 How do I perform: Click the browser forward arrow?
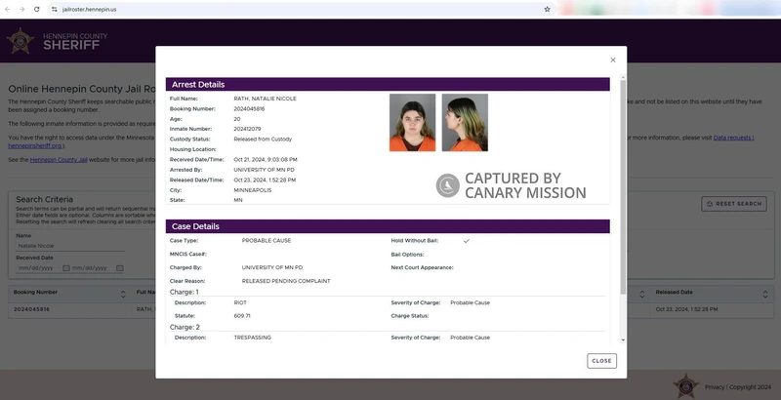coord(21,9)
